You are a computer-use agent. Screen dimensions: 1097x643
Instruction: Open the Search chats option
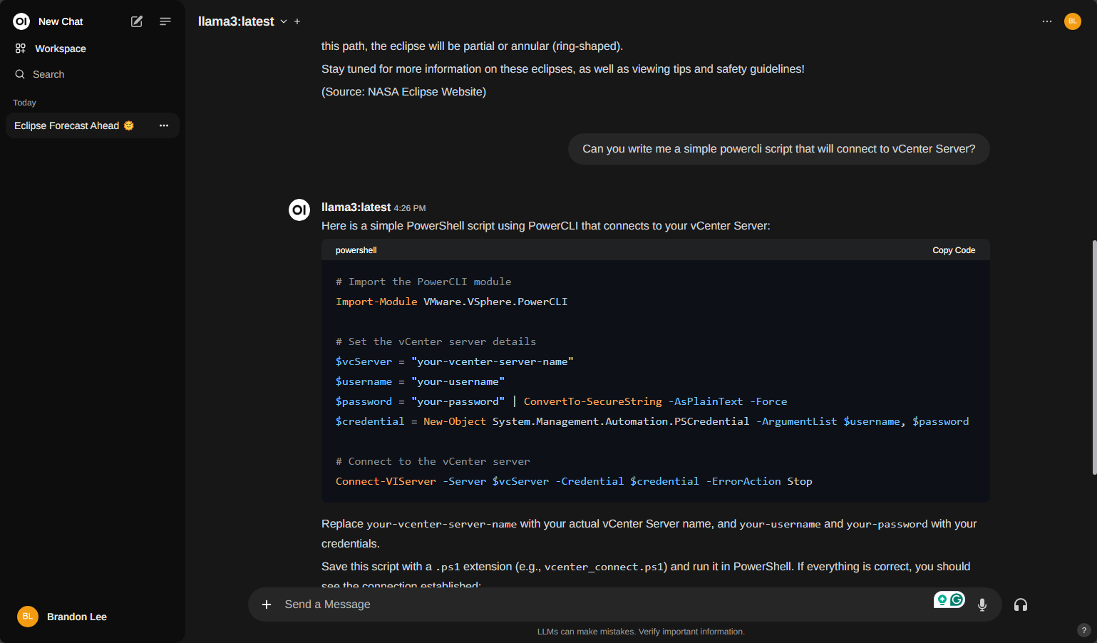tap(48, 74)
